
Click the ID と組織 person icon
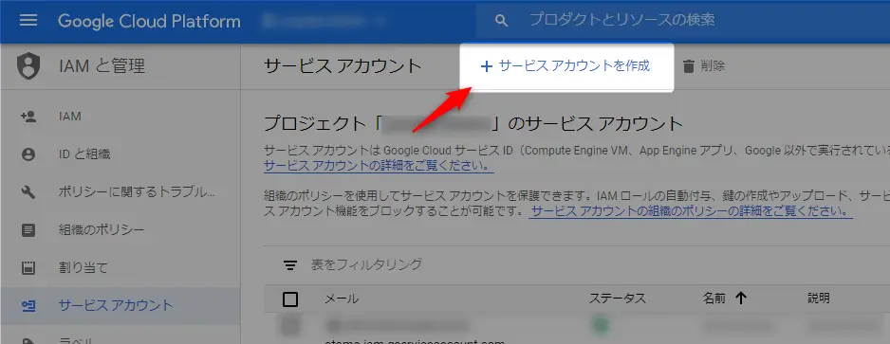click(28, 154)
